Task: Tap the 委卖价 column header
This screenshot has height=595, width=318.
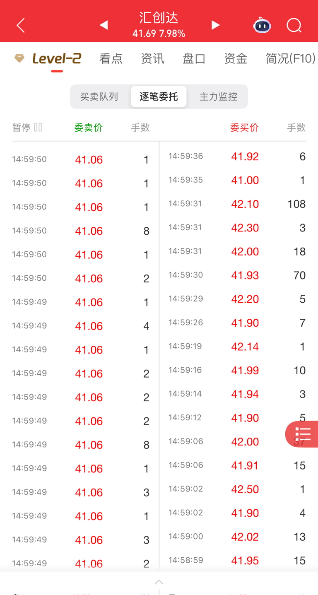Action: point(89,128)
